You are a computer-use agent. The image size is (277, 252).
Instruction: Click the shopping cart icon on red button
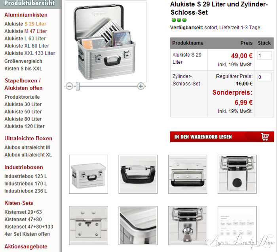tap(265, 137)
